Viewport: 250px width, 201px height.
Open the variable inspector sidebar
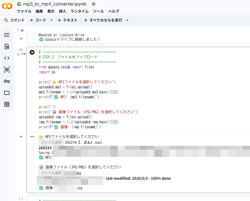coord(7,70)
